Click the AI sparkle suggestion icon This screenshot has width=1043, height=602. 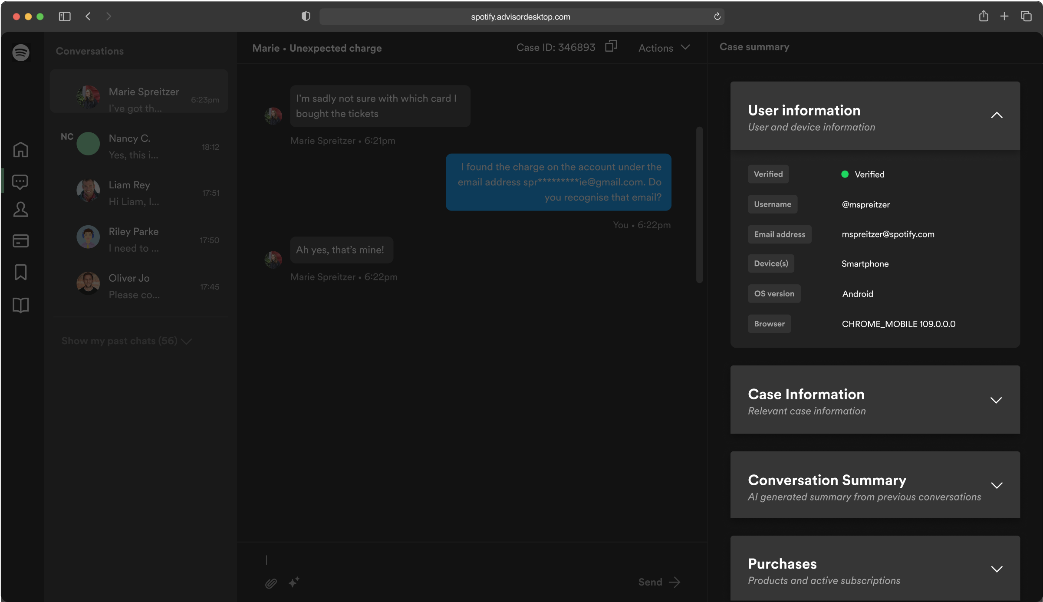tap(294, 582)
